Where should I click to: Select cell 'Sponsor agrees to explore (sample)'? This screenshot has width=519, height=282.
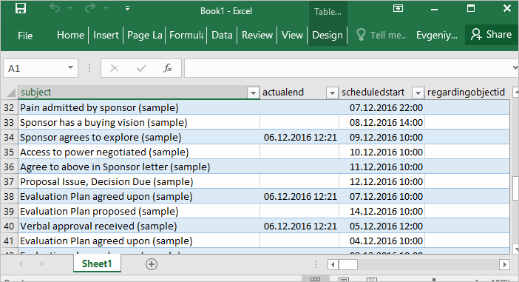point(139,137)
